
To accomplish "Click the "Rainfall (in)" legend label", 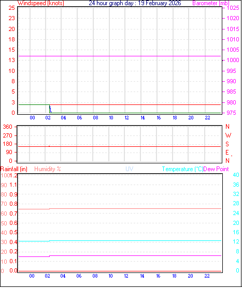I will tap(14, 169).
